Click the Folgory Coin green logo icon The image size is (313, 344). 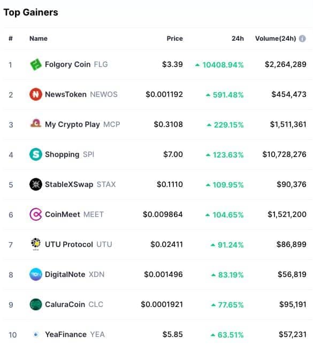pyautogui.click(x=36, y=64)
